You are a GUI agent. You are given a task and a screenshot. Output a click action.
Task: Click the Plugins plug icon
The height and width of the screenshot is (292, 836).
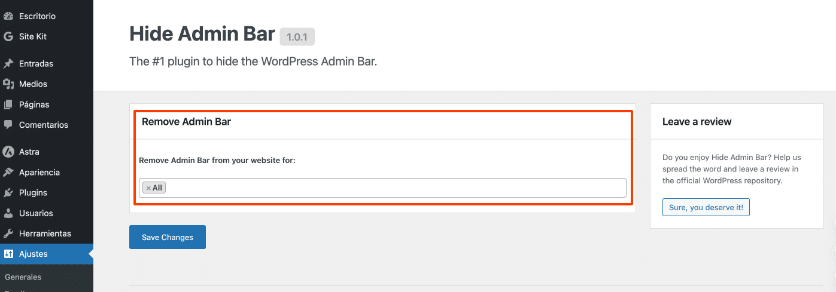click(x=8, y=193)
